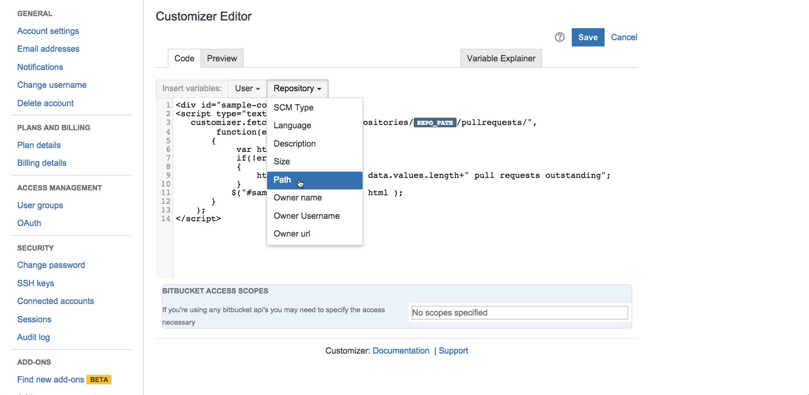Collapse the Repository variables dropdown
Screen dimensions: 809x395
click(x=297, y=89)
